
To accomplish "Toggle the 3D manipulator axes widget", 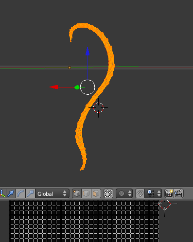I will click(x=2, y=193).
